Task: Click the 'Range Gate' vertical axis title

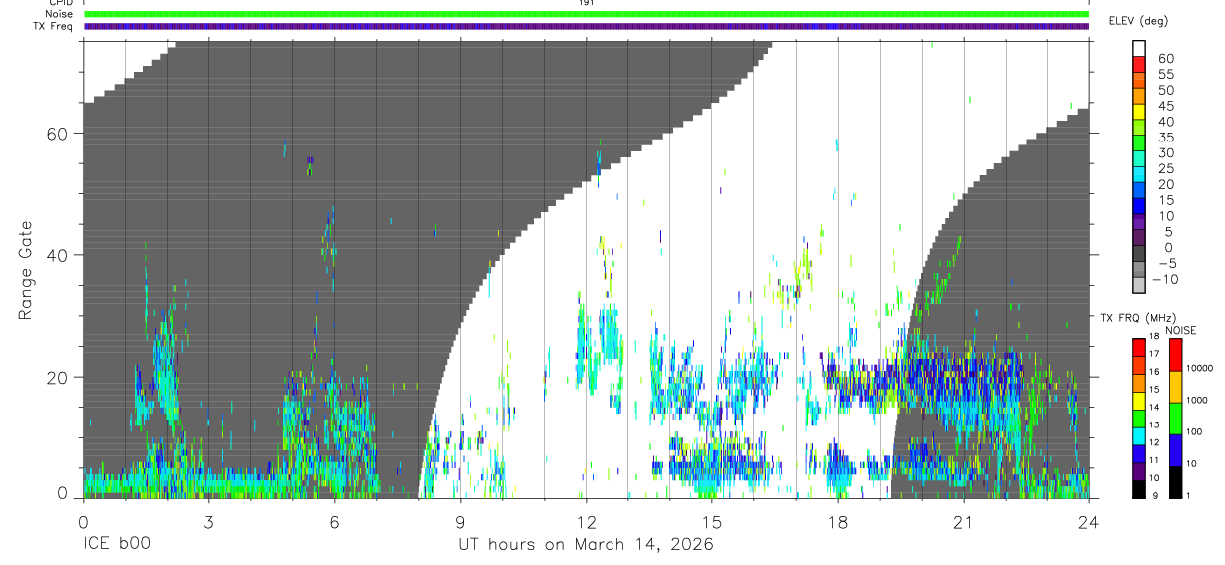Action: tap(27, 272)
